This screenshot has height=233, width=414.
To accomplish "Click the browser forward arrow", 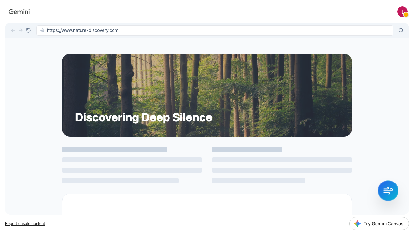I will (x=21, y=30).
